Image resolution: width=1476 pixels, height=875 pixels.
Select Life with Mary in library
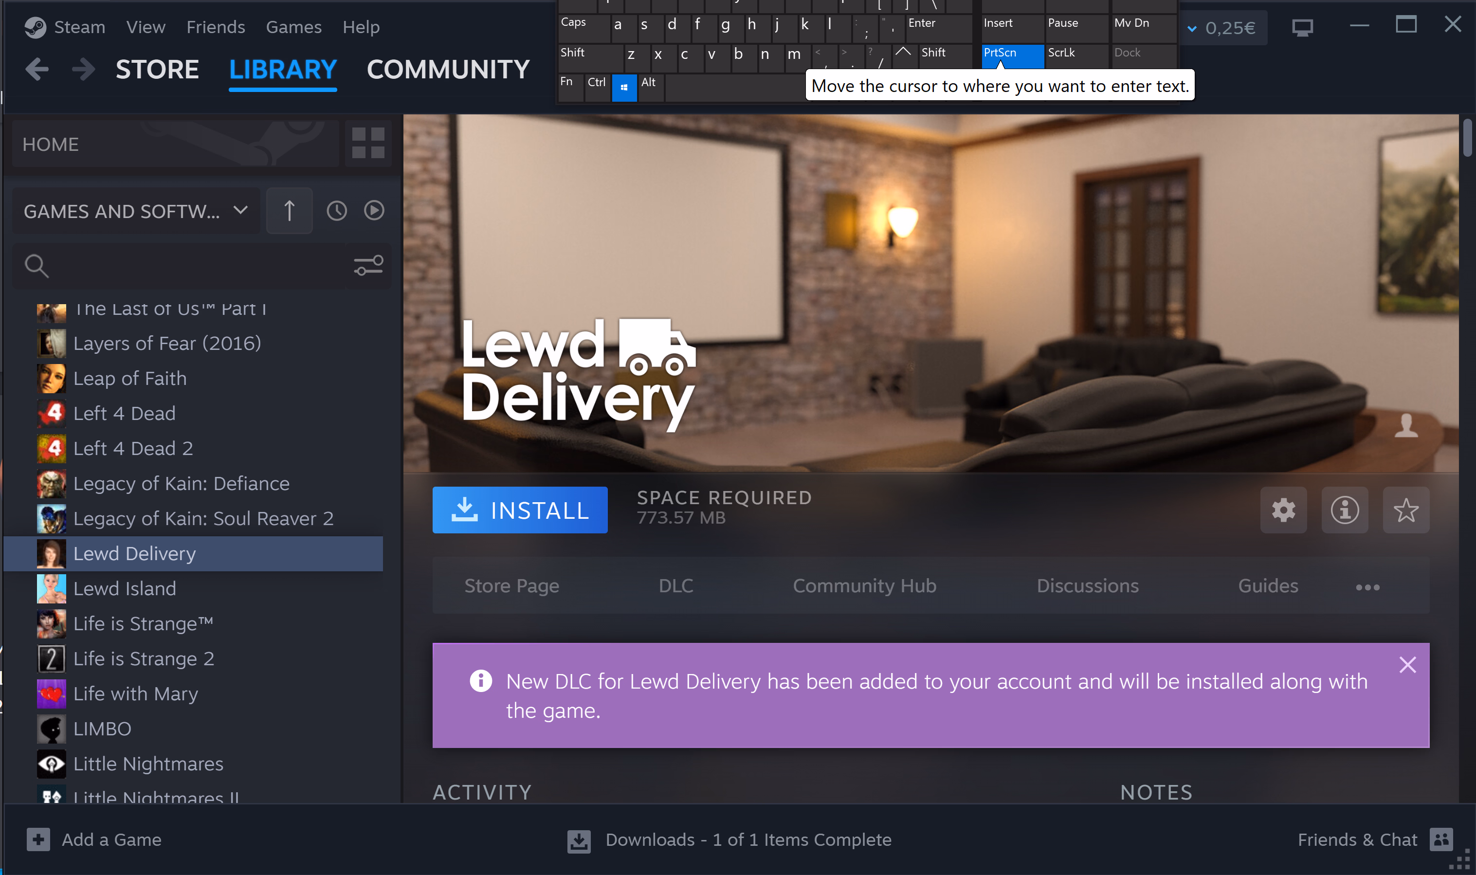pos(193,694)
